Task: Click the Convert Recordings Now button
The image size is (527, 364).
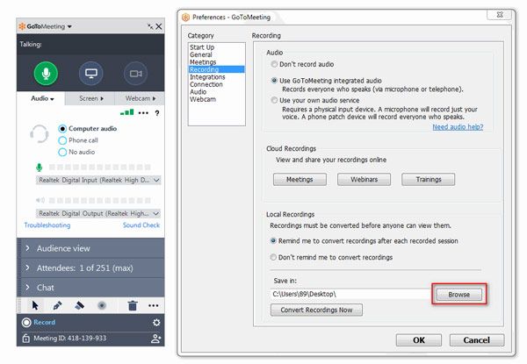Action: point(316,310)
